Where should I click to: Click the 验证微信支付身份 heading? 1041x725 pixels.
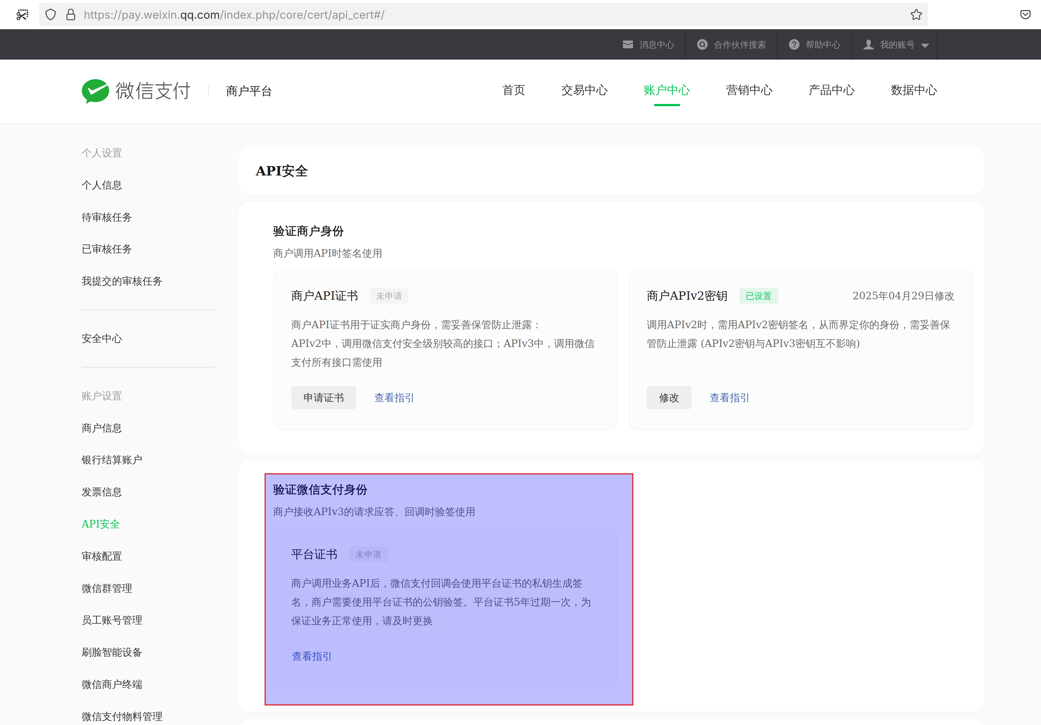320,490
